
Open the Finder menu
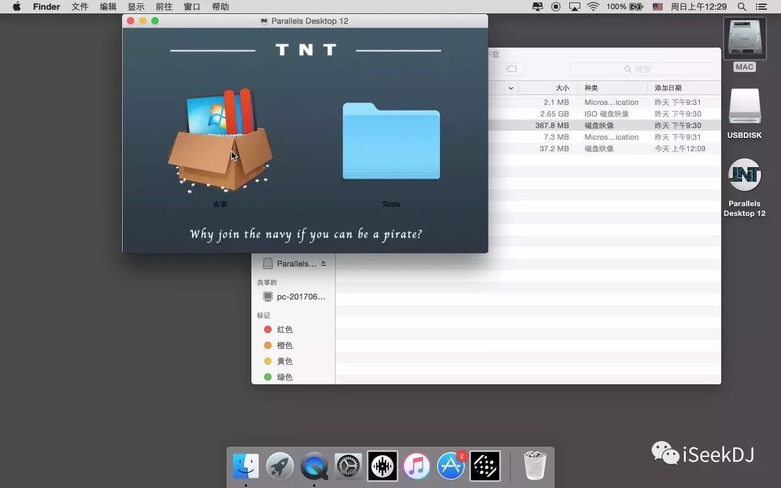[46, 7]
